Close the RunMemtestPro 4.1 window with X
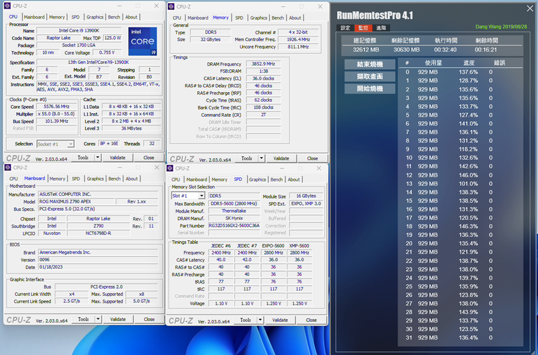 (530, 9)
